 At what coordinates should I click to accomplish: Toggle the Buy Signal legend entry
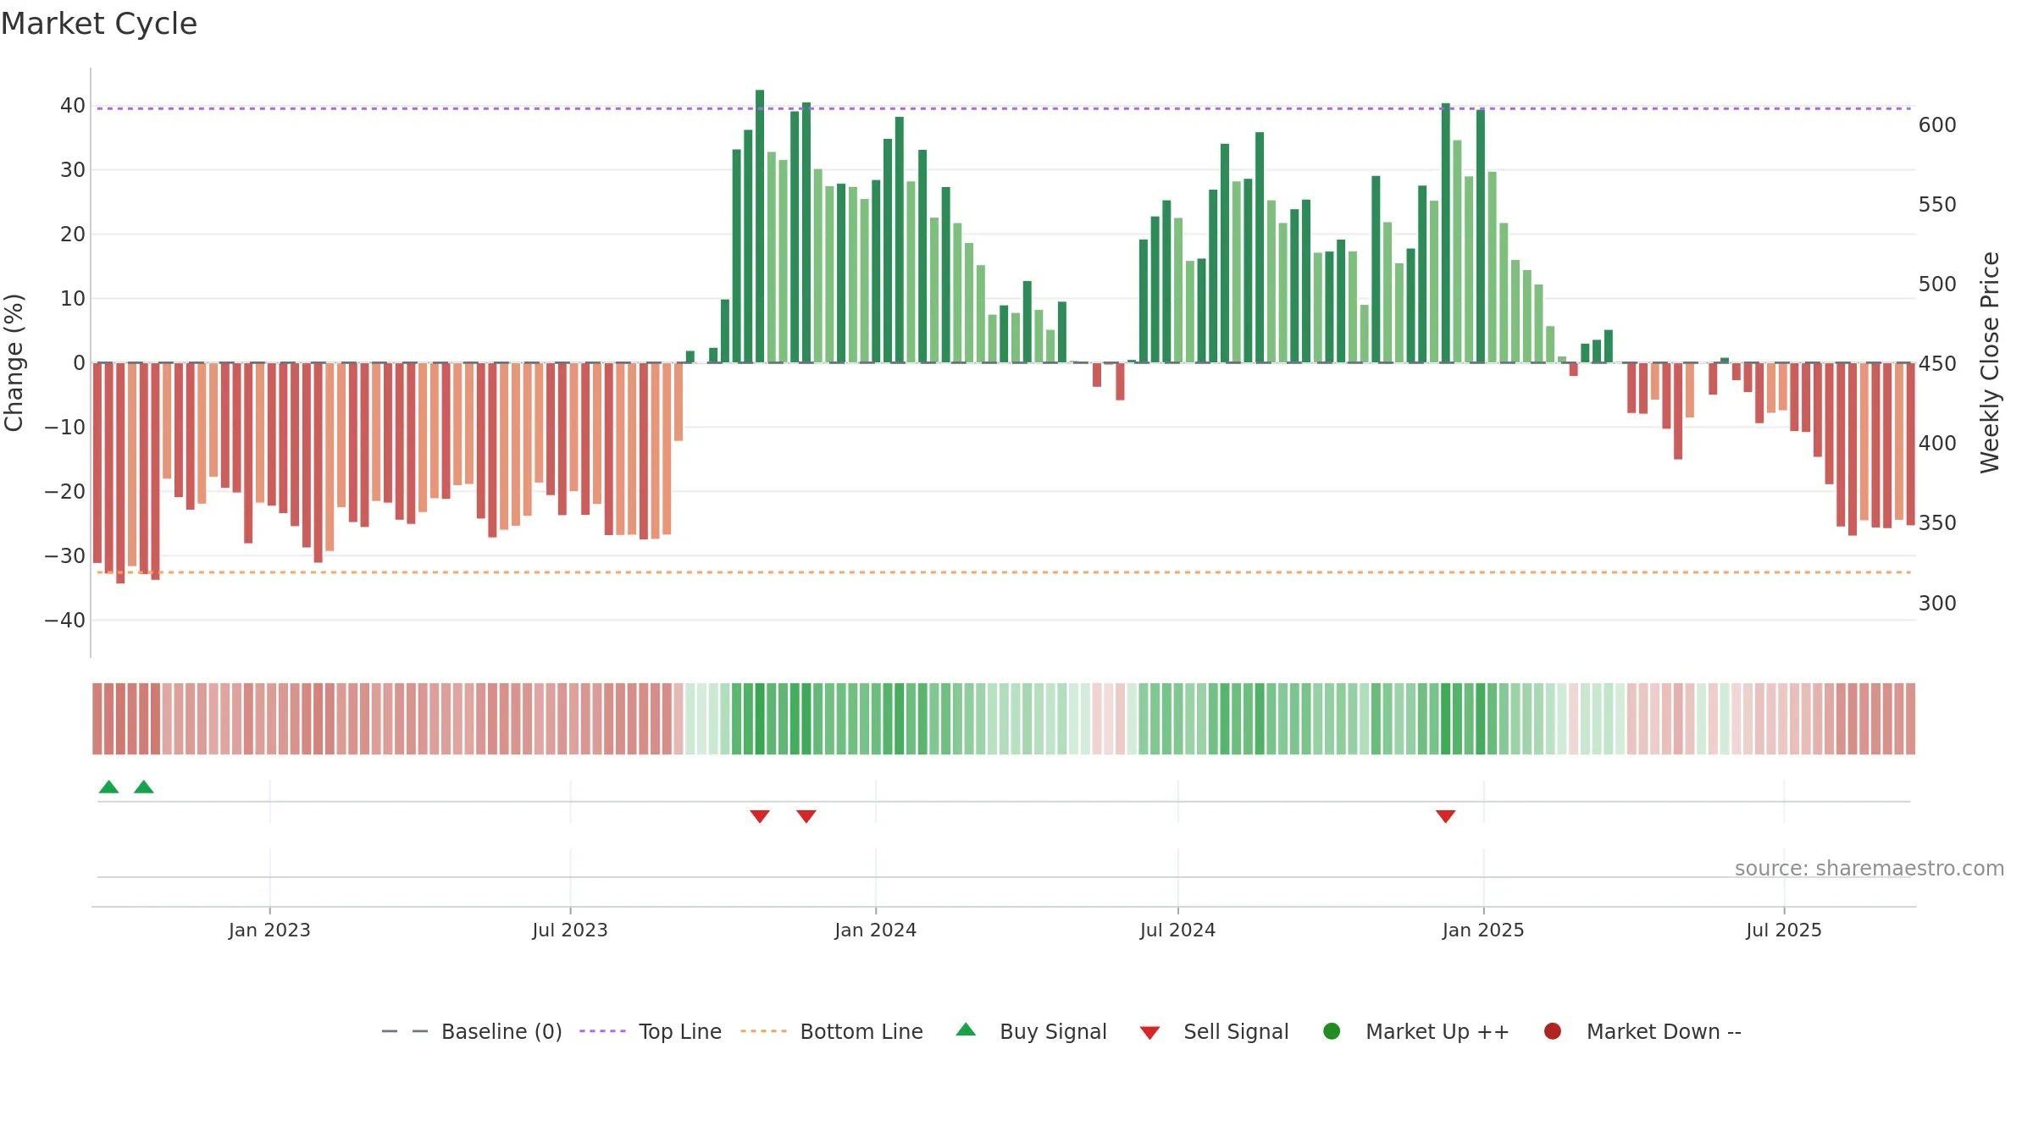[1031, 1031]
